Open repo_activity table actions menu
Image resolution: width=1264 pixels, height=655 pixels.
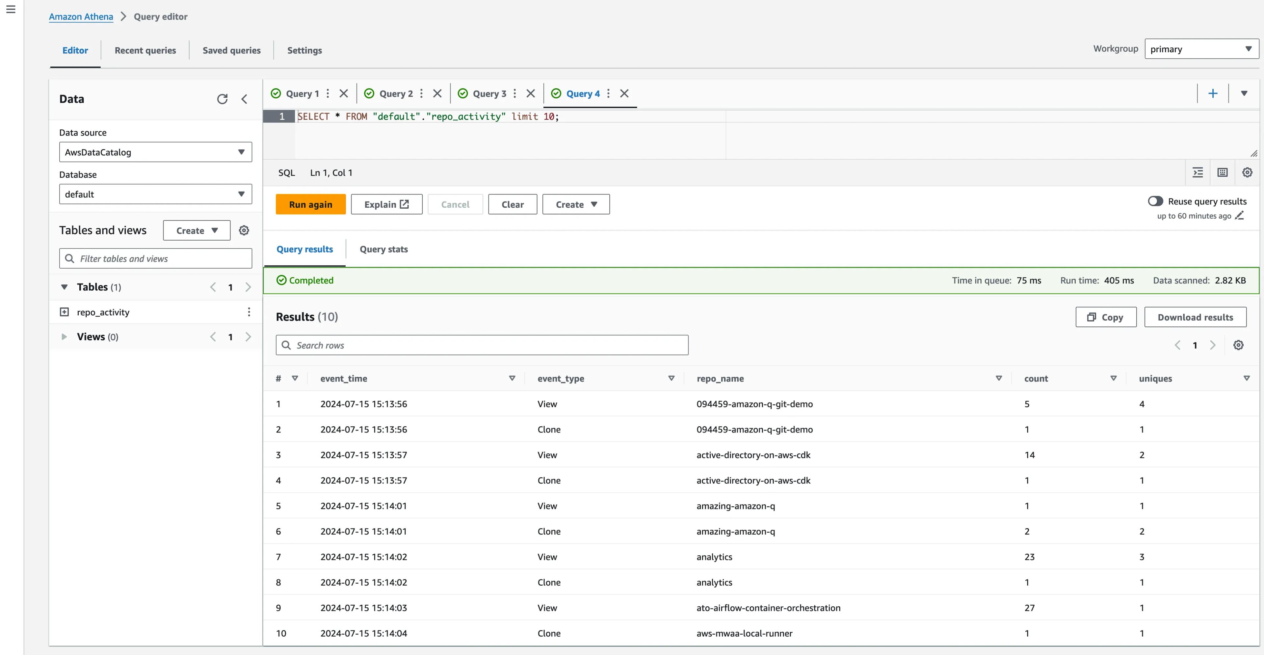click(249, 312)
